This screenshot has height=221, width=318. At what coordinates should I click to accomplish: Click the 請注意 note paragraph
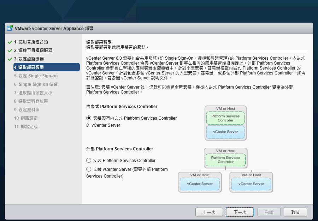190,90
